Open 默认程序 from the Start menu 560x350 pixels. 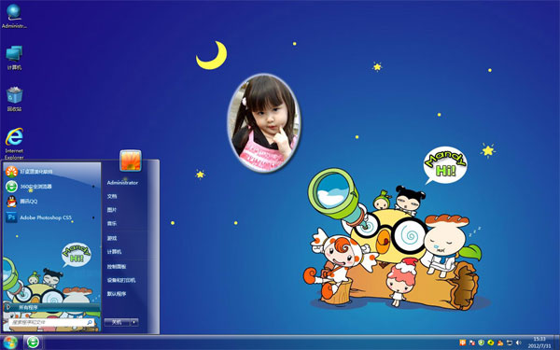click(117, 294)
